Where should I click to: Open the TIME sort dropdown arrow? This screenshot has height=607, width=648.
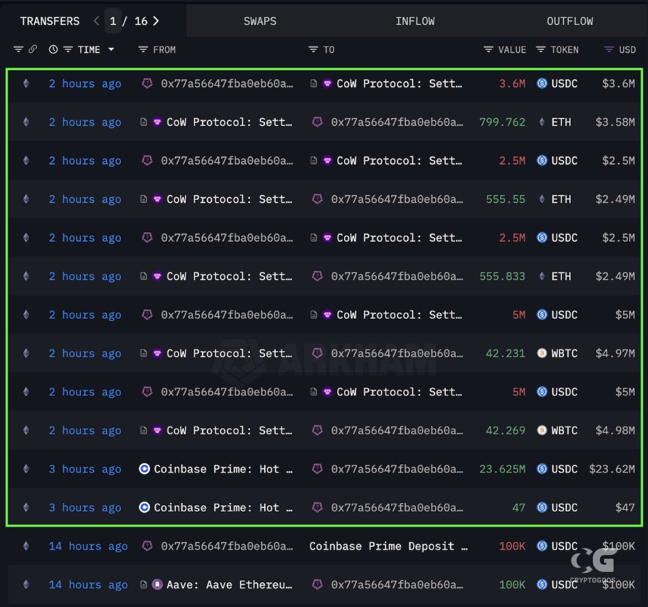point(111,50)
